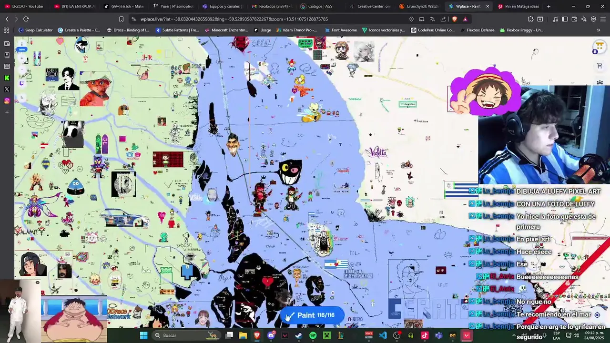610x343 pixels.
Task: Open the CodePen: Online Co... bookmark
Action: tap(433, 30)
